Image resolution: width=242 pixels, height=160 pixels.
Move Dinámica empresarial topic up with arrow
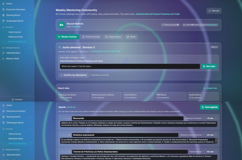pos(62,135)
